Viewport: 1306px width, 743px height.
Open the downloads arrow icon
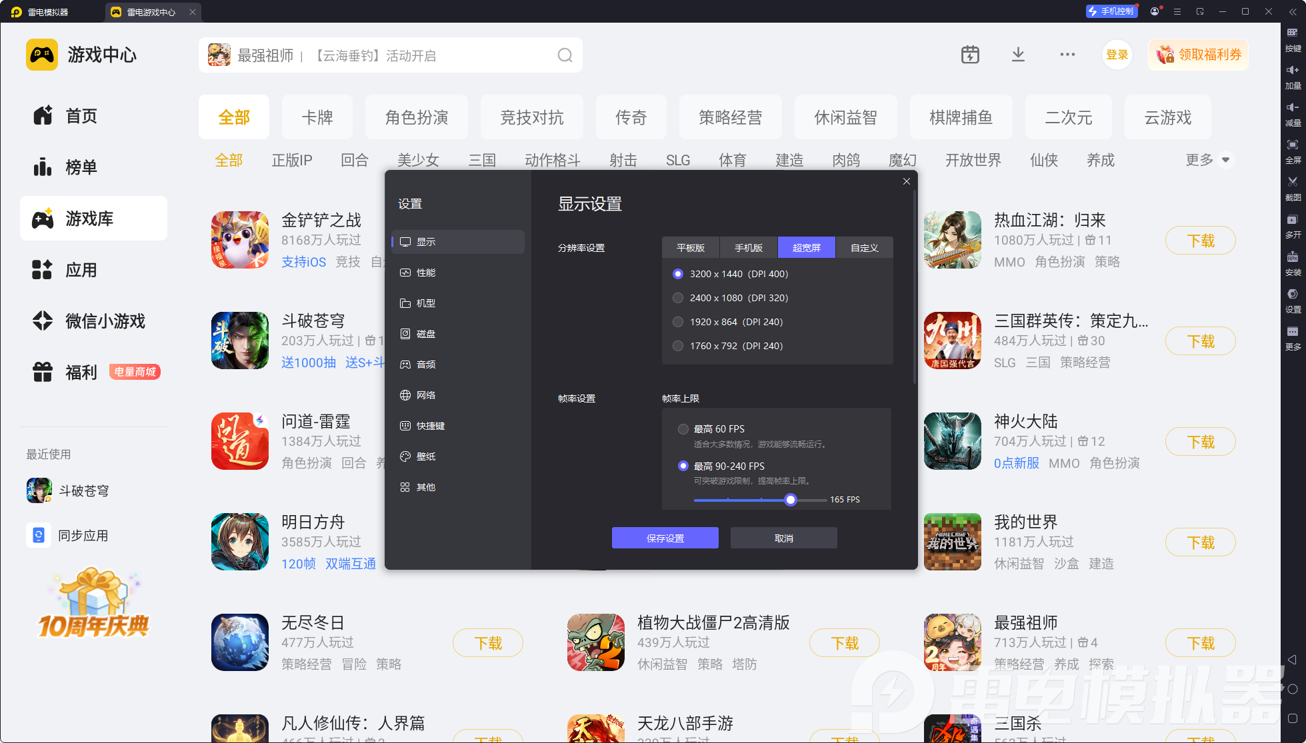pyautogui.click(x=1018, y=55)
